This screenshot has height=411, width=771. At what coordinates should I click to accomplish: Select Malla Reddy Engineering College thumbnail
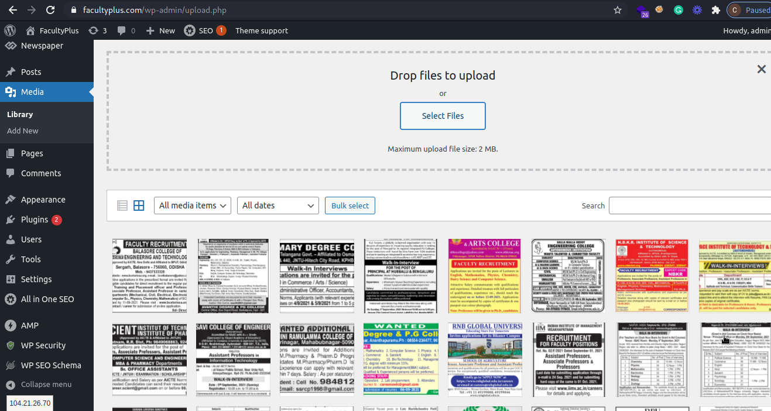[x=568, y=276]
